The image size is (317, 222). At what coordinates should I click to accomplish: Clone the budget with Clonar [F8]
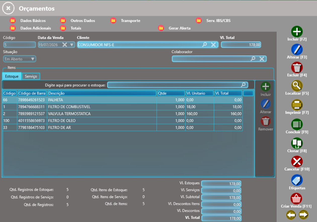(x=297, y=143)
